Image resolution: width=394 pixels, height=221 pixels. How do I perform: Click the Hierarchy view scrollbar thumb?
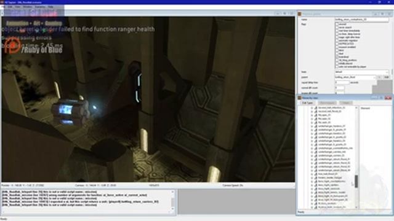(356, 181)
